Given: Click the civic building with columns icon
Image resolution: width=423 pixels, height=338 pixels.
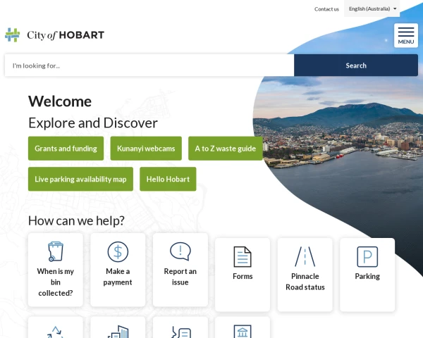Looking at the screenshot, I should (x=243, y=331).
